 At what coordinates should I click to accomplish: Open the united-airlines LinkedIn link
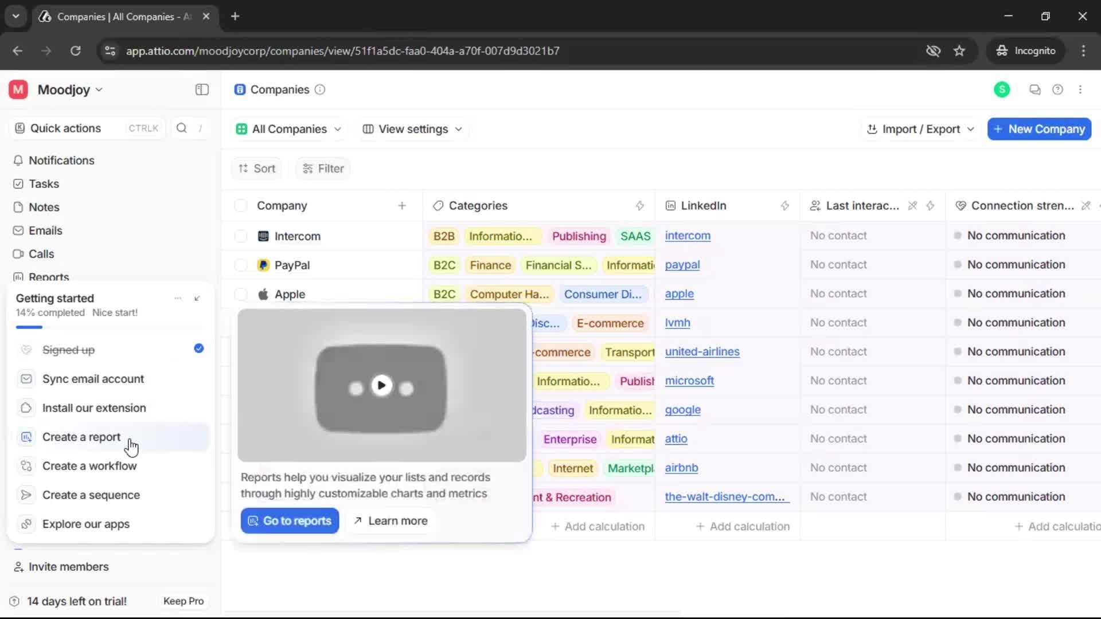[x=702, y=352]
